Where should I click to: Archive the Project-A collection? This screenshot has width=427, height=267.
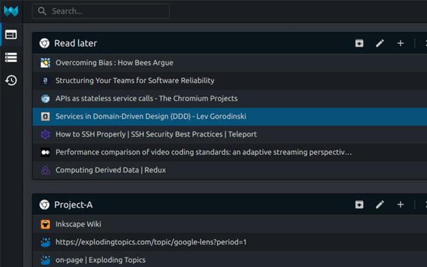point(359,204)
